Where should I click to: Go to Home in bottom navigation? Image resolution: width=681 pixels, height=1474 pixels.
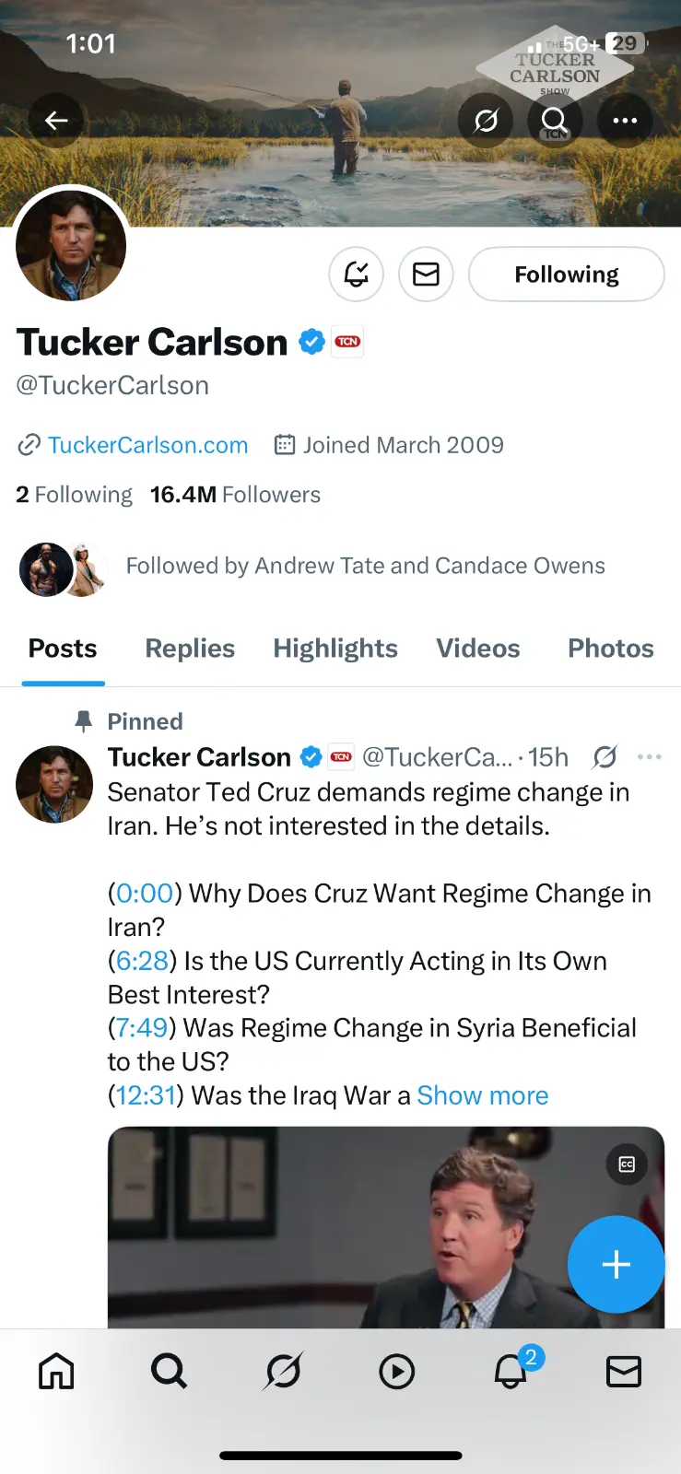56,1371
